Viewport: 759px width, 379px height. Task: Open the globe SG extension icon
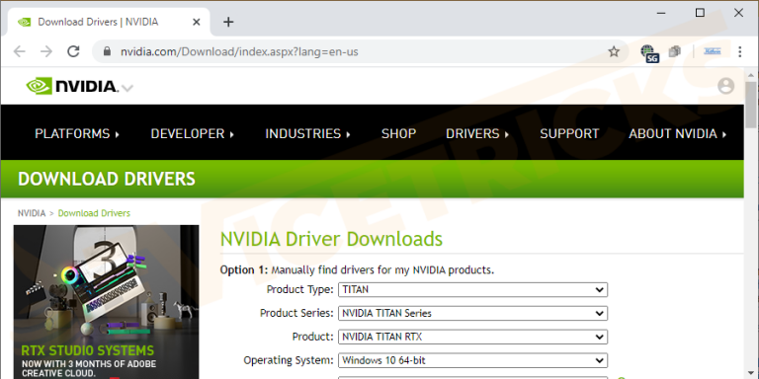[649, 53]
